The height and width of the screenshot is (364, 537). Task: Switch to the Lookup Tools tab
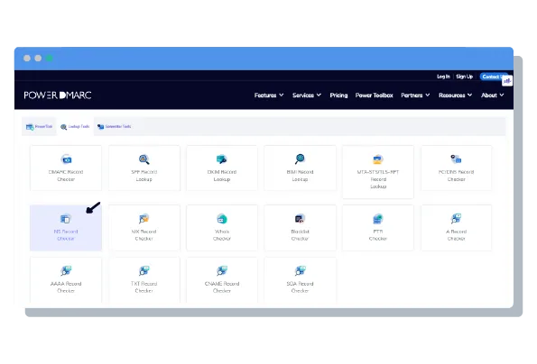(75, 127)
